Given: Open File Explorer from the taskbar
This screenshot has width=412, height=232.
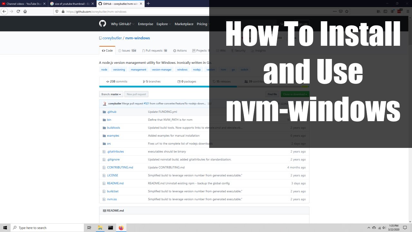Looking at the screenshot, I should coord(100,228).
